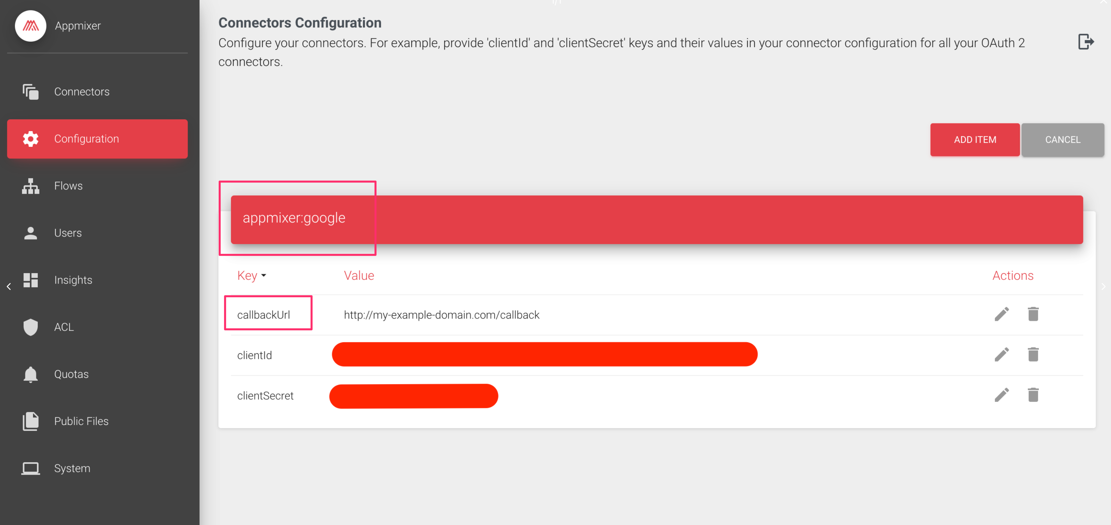The height and width of the screenshot is (525, 1111).
Task: Edit the clientSecret entry with pencil icon
Action: (x=1002, y=395)
